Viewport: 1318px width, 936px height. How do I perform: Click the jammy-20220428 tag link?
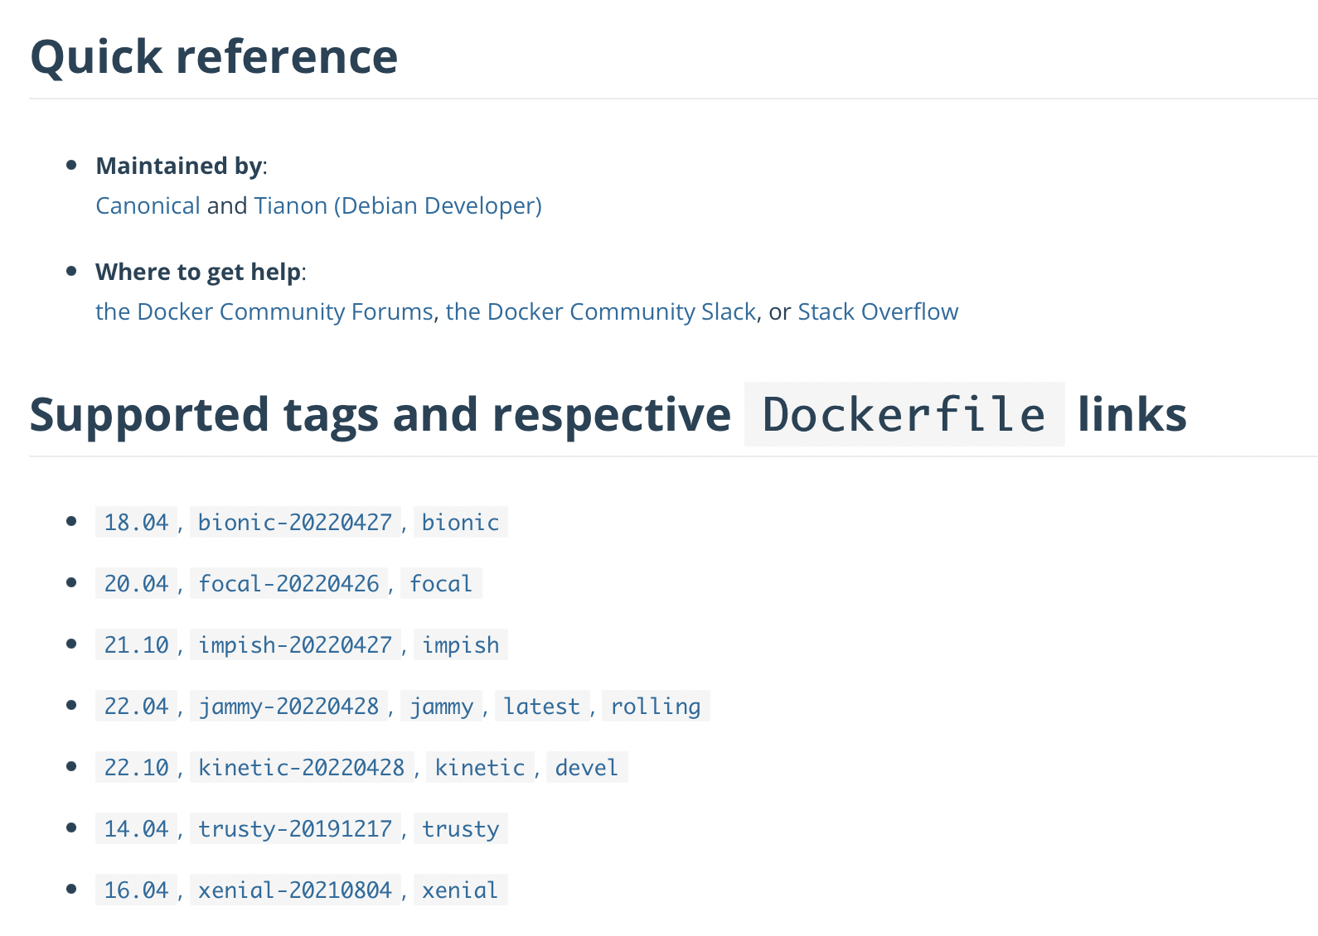coord(288,707)
